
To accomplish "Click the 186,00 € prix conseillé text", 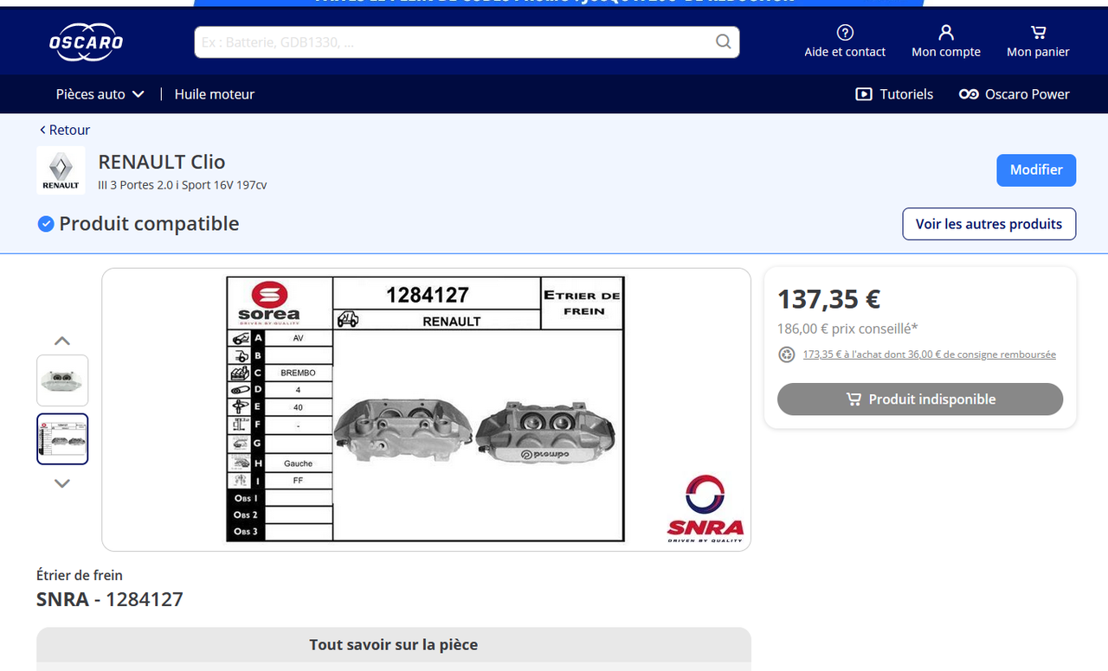I will pyautogui.click(x=847, y=329).
